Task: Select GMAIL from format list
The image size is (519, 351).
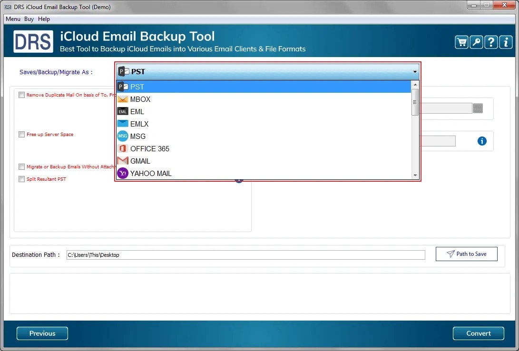Action: click(264, 161)
